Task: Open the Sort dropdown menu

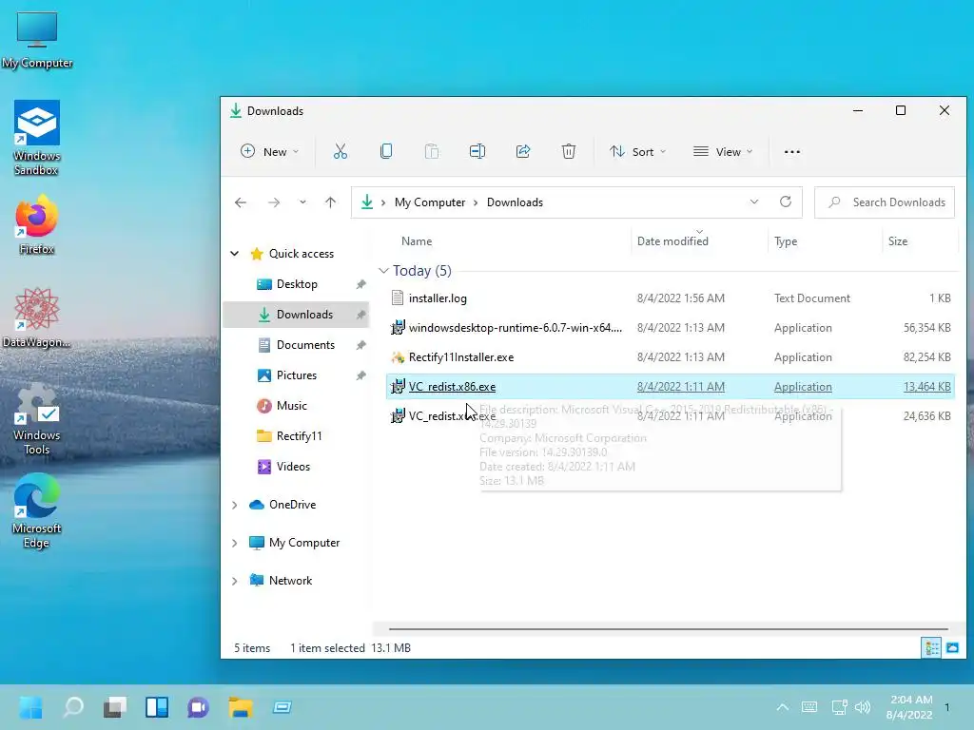Action: pos(637,151)
